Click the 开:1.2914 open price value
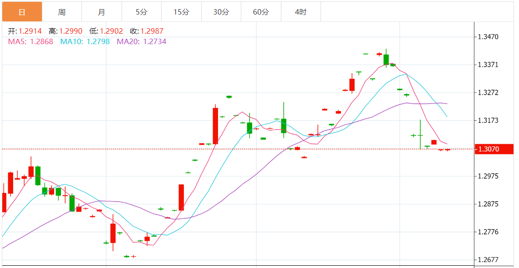 tap(25, 31)
